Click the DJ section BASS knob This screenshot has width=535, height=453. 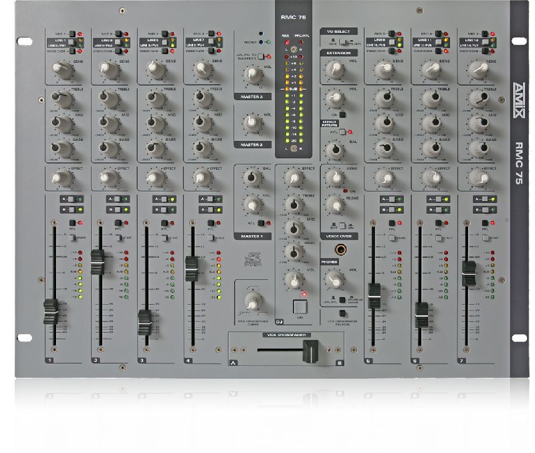(x=294, y=253)
